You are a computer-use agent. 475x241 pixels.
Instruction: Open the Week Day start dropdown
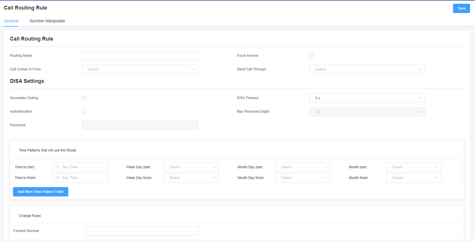click(191, 167)
